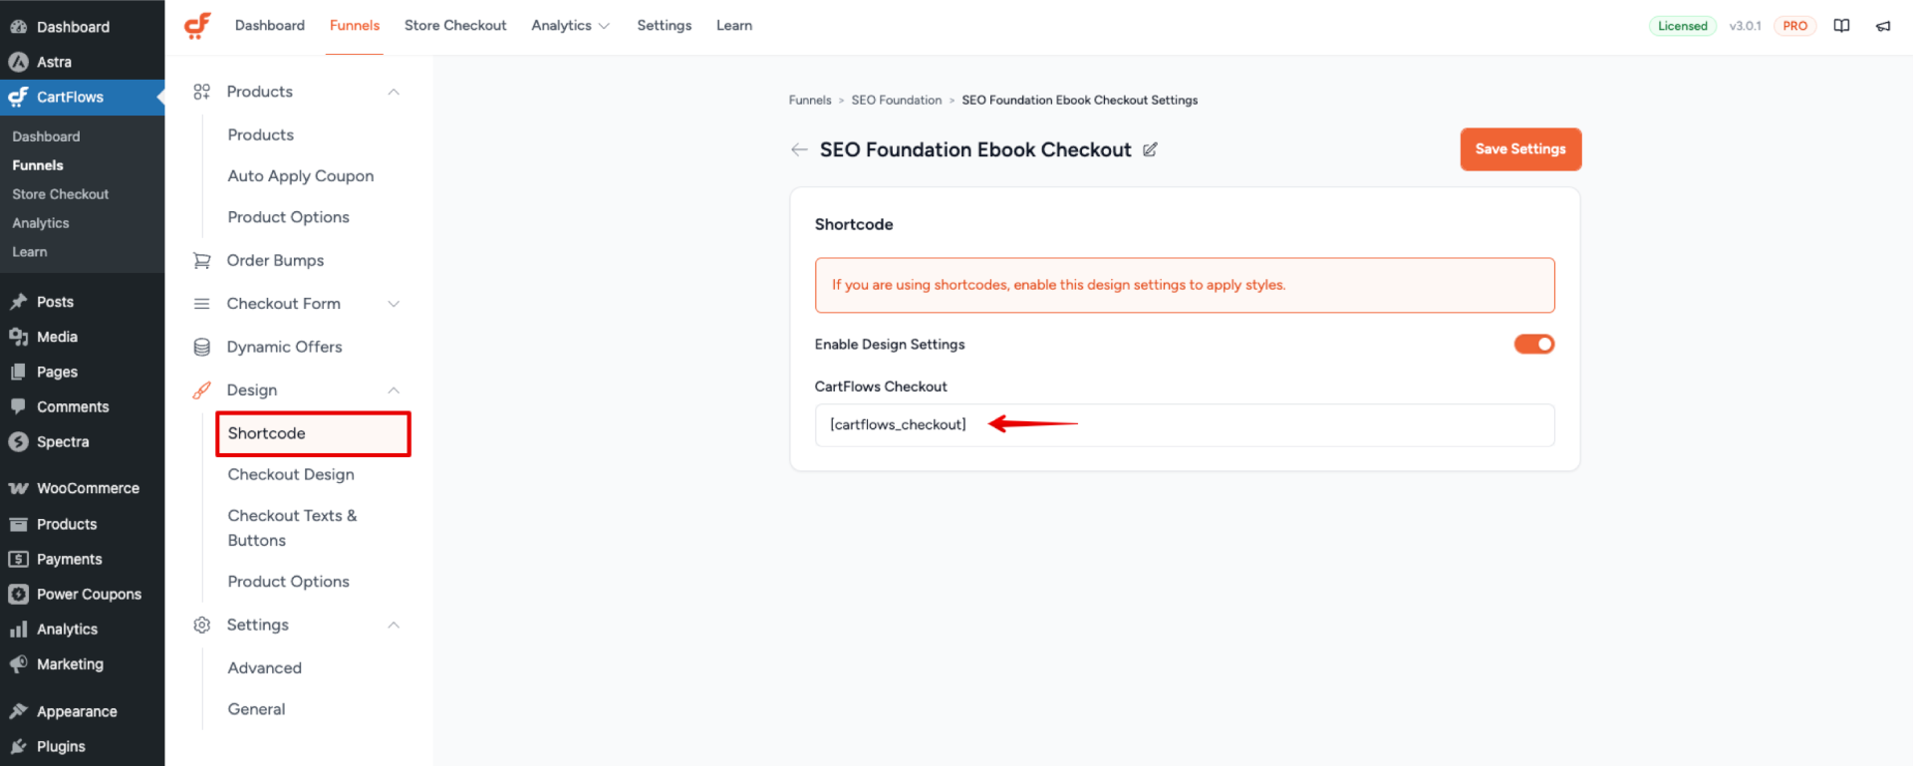Click the Pages icon in admin menu

coord(18,372)
